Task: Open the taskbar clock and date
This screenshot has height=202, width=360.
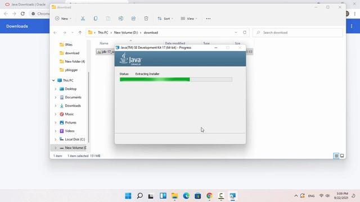Action: 341,196
